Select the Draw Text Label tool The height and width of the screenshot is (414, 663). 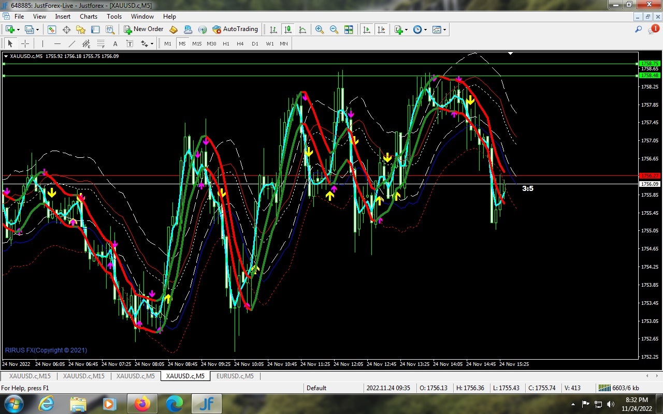point(129,44)
